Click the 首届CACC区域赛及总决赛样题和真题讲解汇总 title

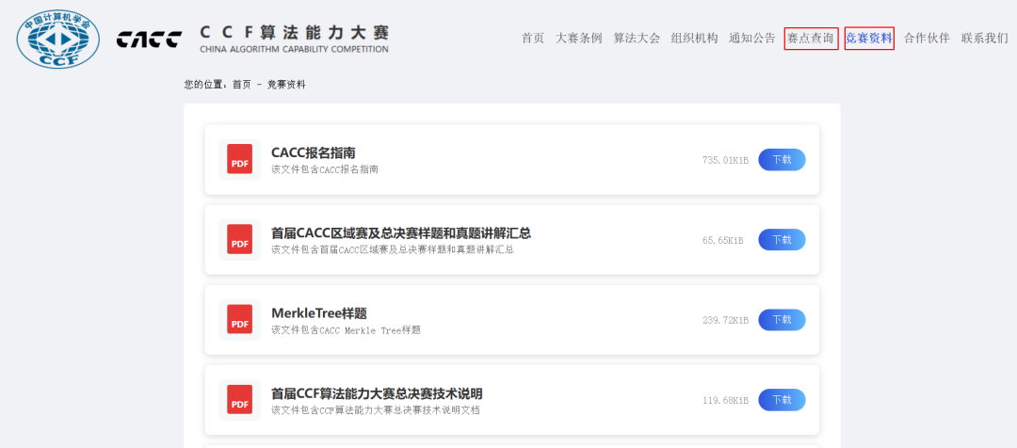point(401,233)
